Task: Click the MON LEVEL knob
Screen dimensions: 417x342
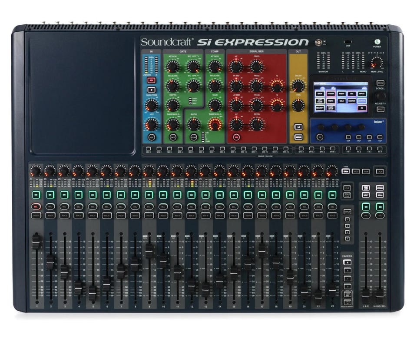Action: [x=377, y=62]
